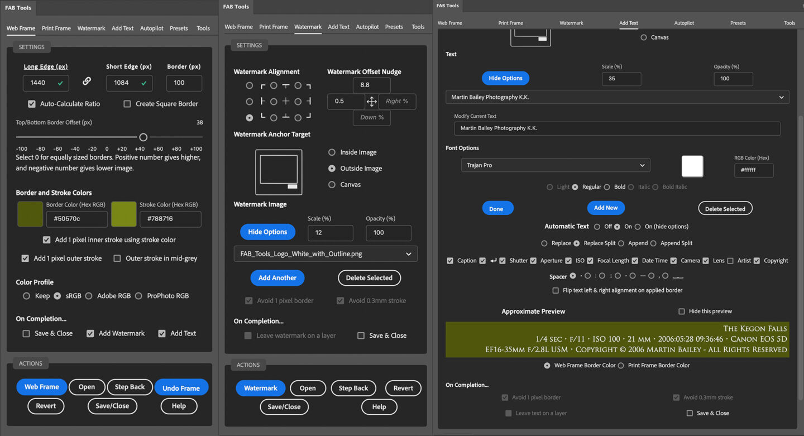Select bottom-right corner watermark alignment
The width and height of the screenshot is (804, 436).
tap(298, 118)
